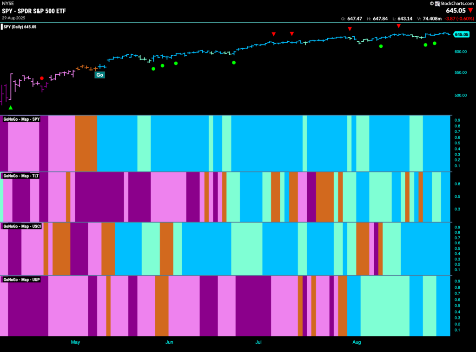The height and width of the screenshot is (352, 476).
Task: Click the "GoNoGo - Map - SPY" panel label
Action: [x=21, y=119]
